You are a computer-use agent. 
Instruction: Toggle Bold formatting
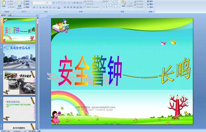(34, 7)
